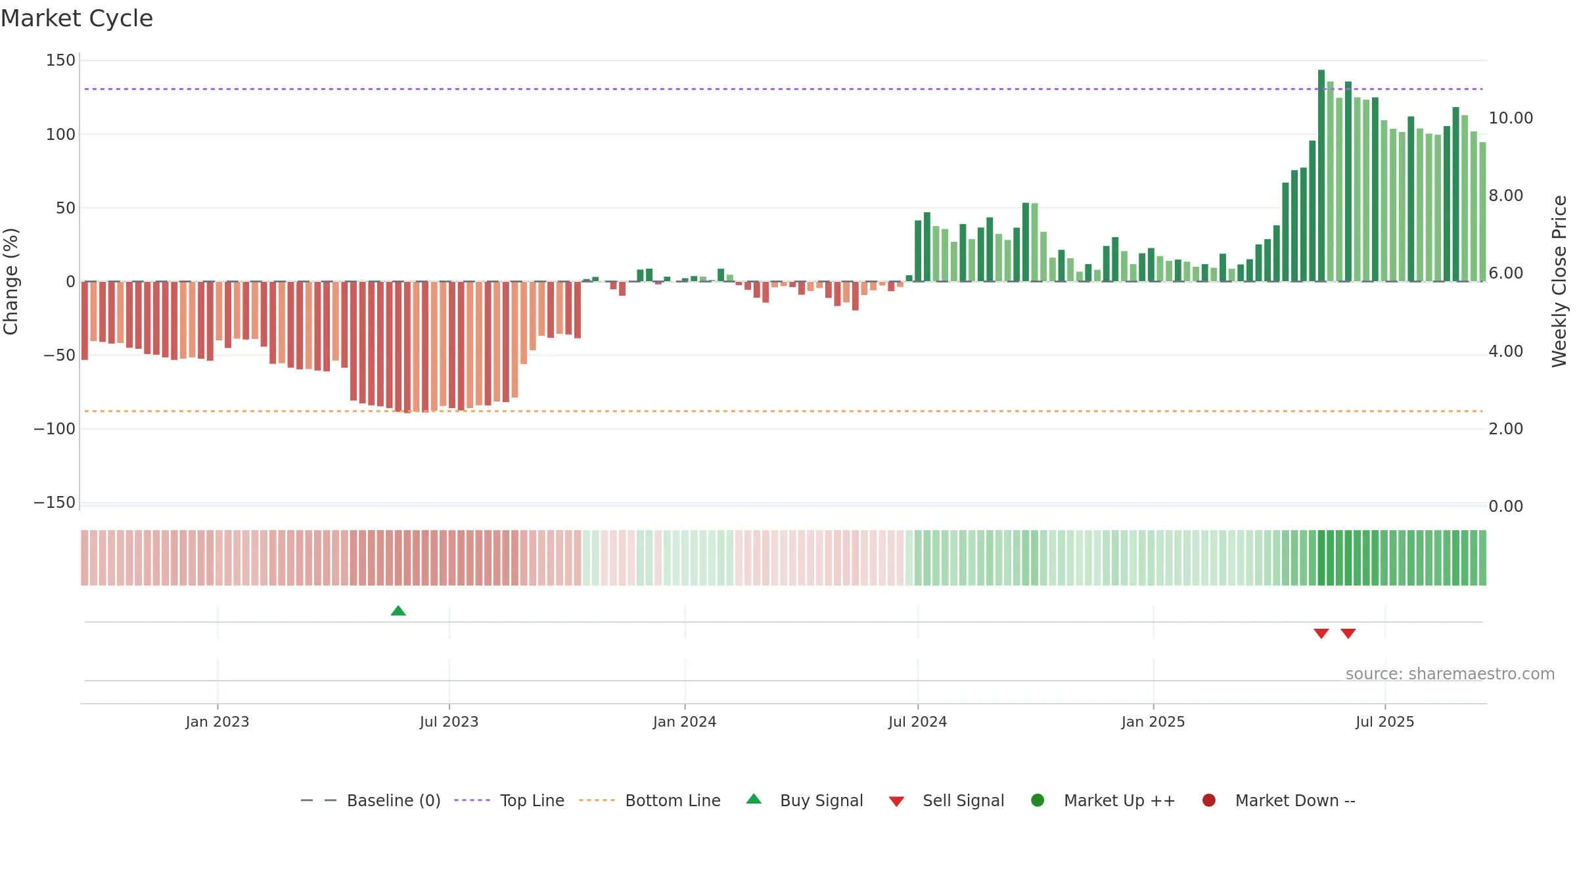This screenshot has width=1577, height=887.
Task: Click the 10.00 right axis price label
Action: point(1511,118)
